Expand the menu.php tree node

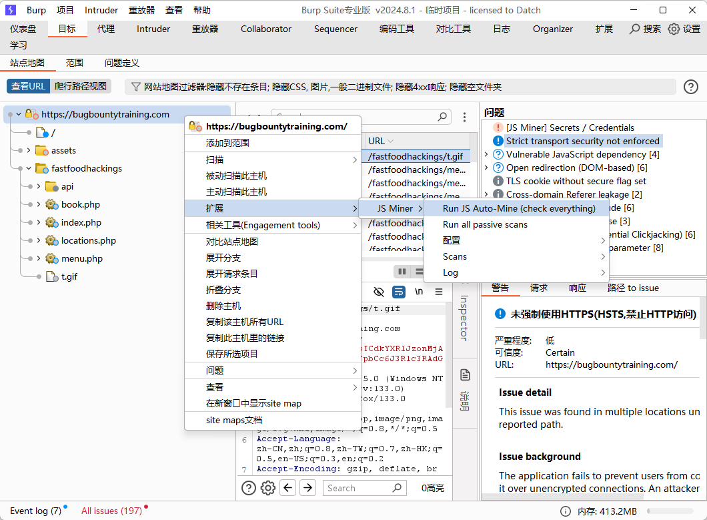pos(38,258)
